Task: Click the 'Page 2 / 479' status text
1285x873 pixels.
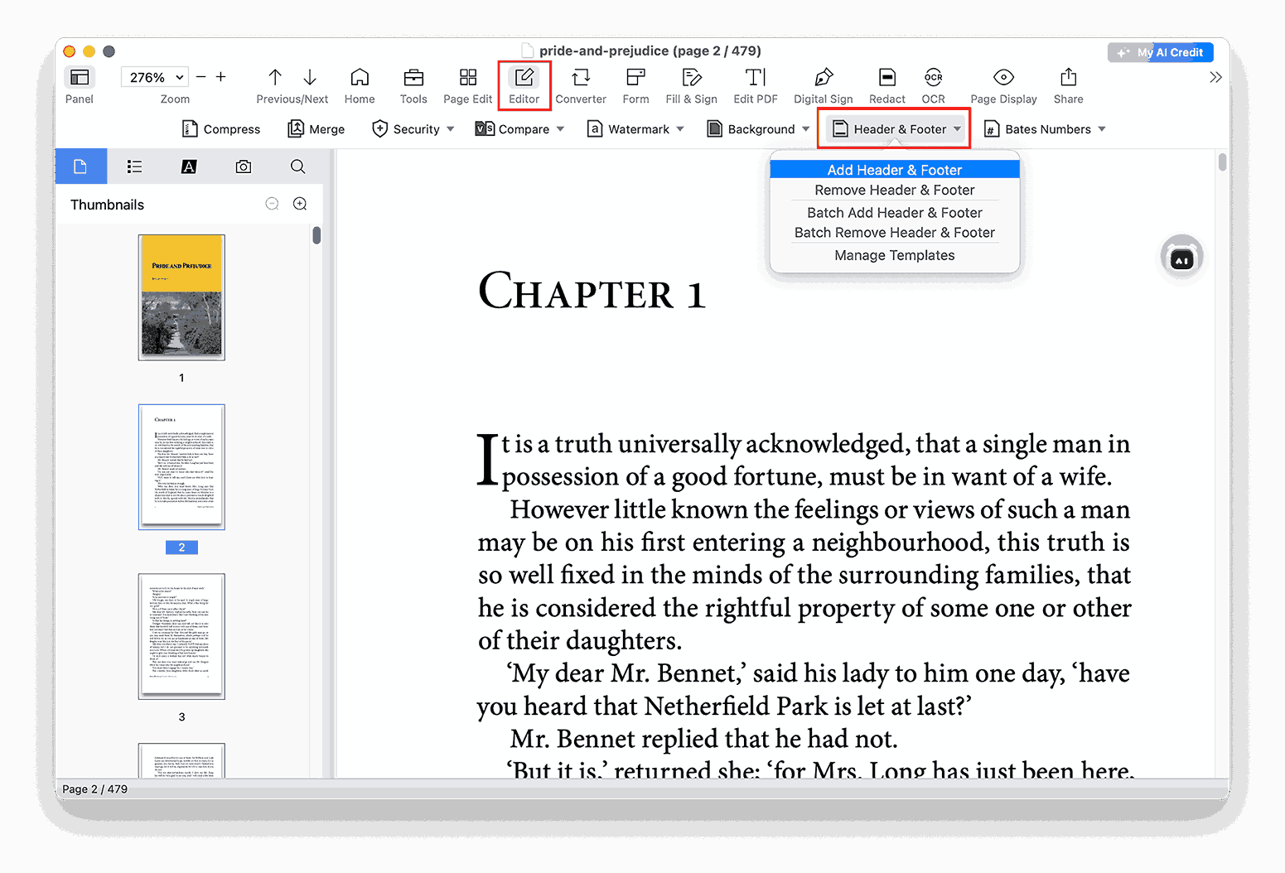Action: (95, 789)
